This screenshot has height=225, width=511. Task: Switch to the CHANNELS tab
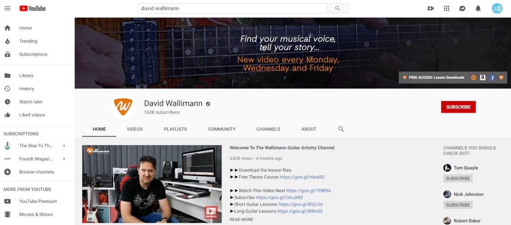click(x=268, y=129)
